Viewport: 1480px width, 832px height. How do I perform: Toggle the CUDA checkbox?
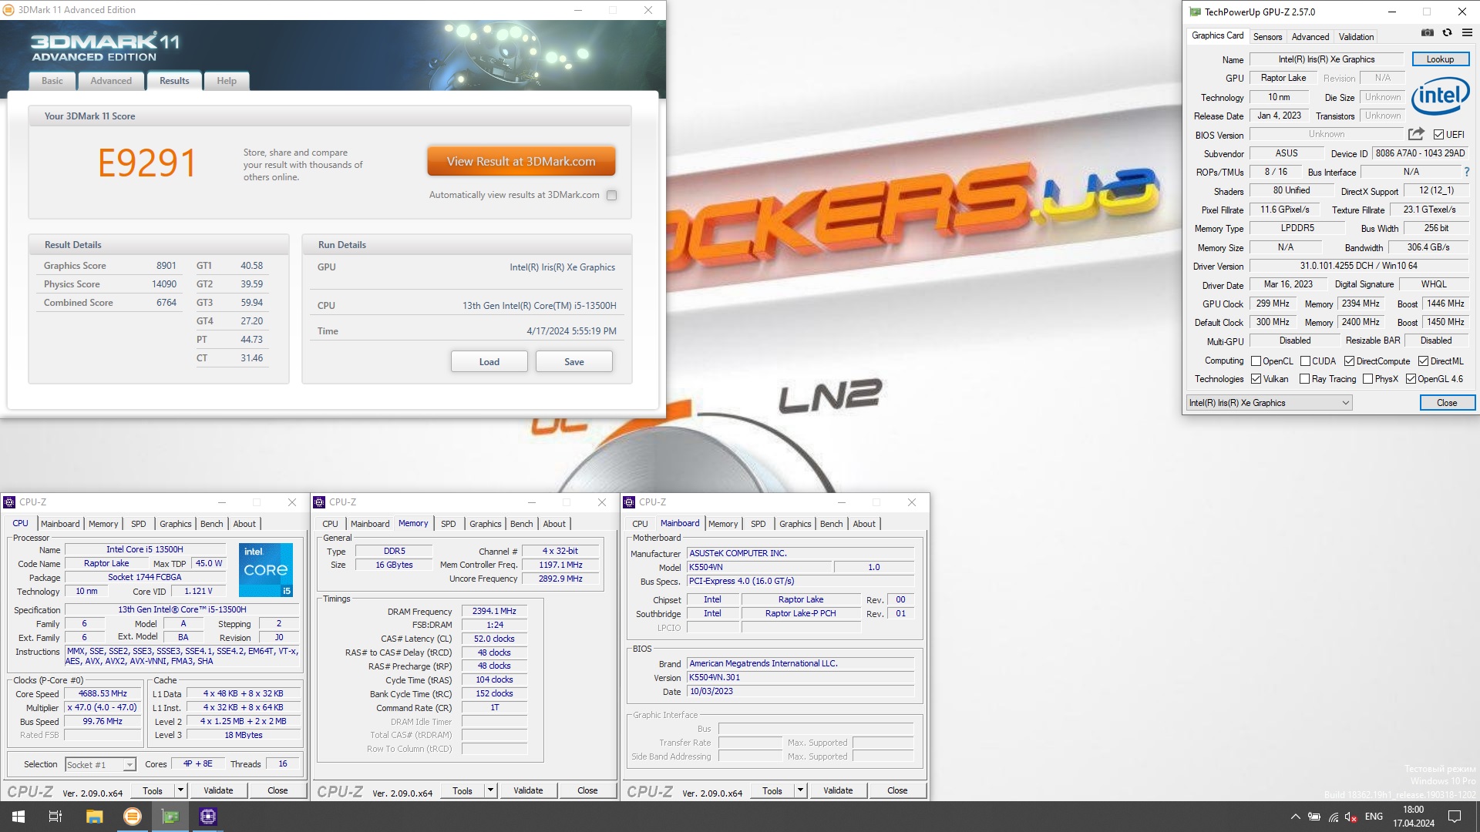tap(1305, 361)
